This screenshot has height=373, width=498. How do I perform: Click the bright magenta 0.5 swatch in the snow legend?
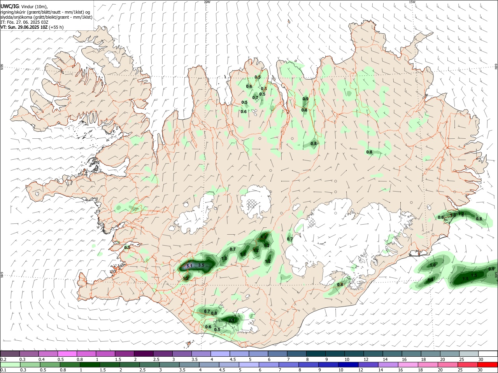(x=67, y=354)
